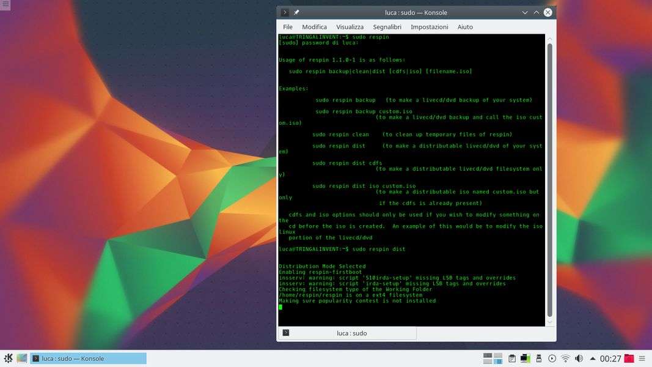Select the 'luca : sudo' terminal tab

(347, 333)
